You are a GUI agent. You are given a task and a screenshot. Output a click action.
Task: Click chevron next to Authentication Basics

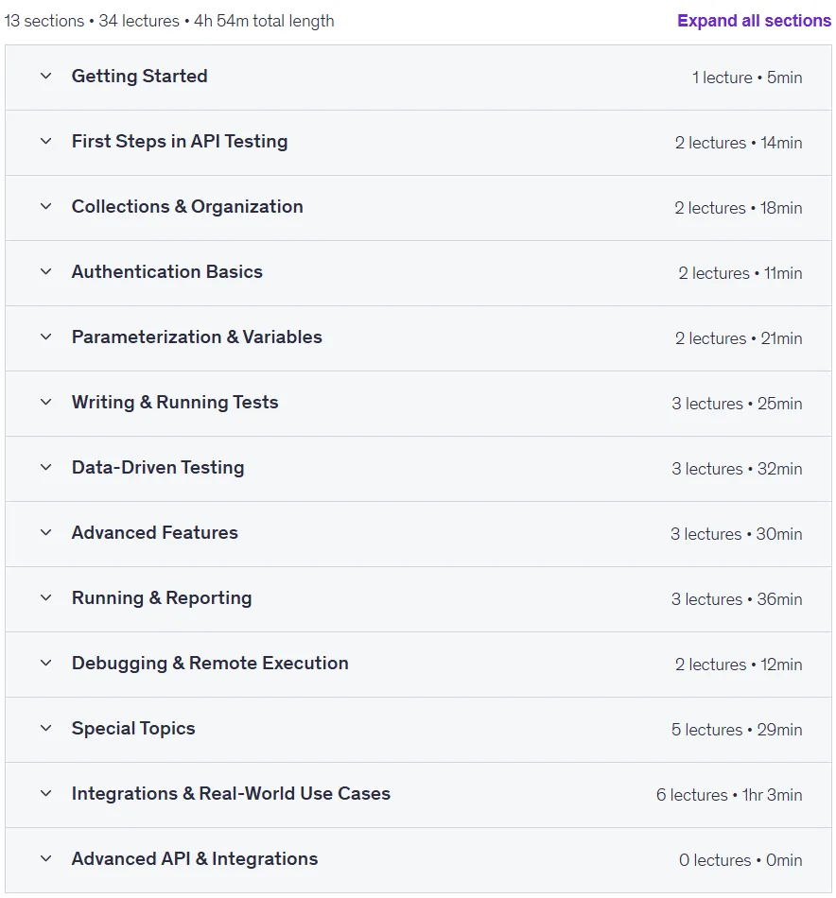(45, 271)
